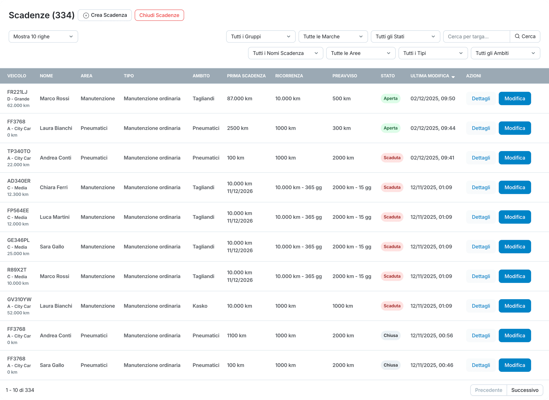Viewport: 549px width, 400px height.
Task: Sort by the Prima Scadenza column header
Action: pos(246,76)
